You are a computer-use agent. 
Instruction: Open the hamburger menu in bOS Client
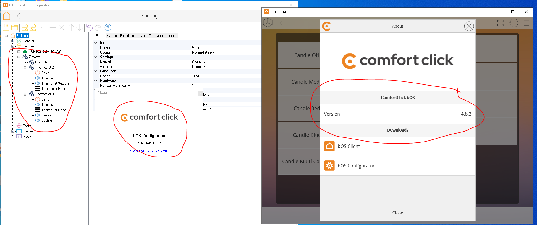[x=527, y=23]
